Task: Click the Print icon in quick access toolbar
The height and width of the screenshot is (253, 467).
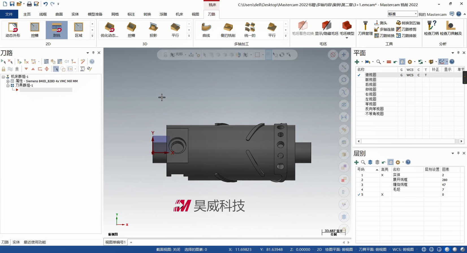Action: [x=29, y=4]
